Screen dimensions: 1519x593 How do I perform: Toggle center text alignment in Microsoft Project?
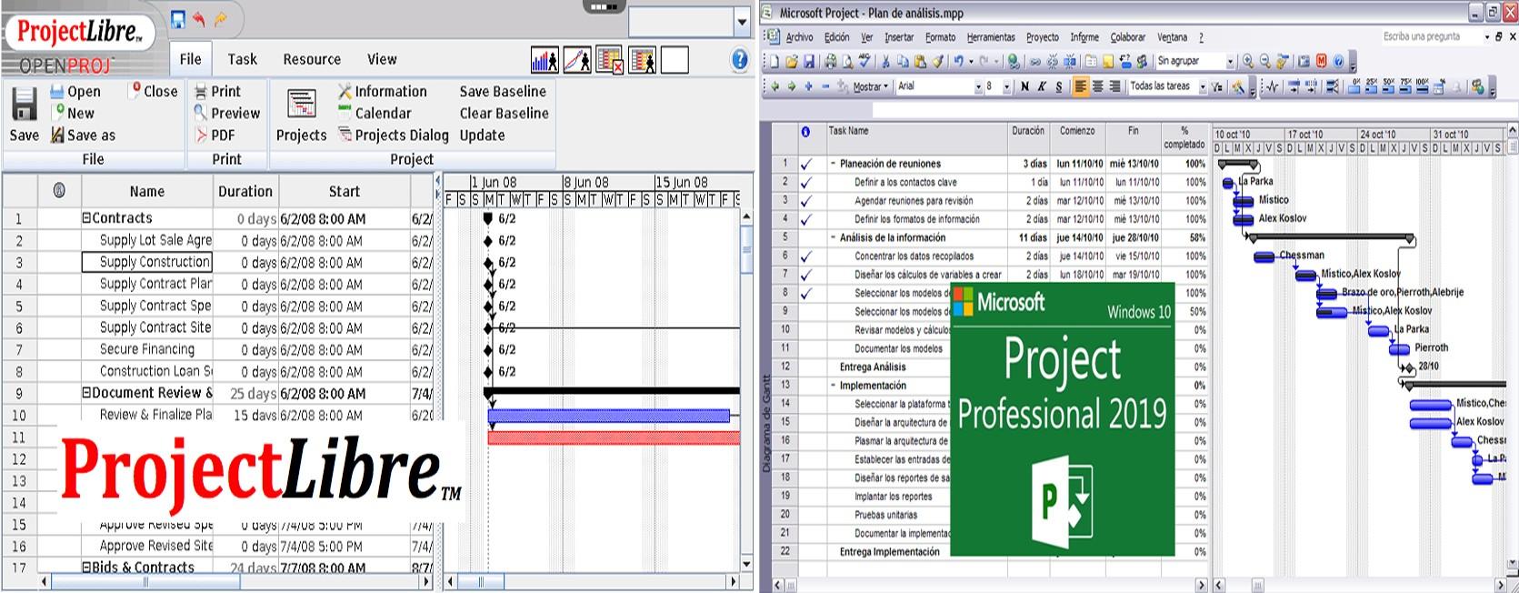point(1098,86)
